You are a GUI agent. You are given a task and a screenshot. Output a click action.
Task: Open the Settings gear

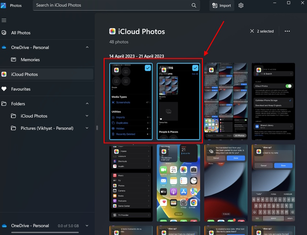click(241, 5)
